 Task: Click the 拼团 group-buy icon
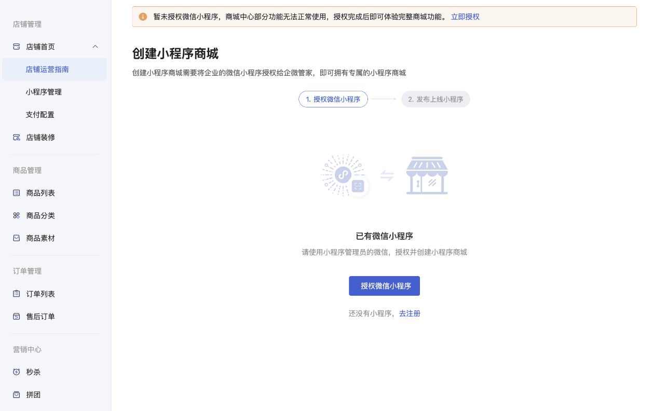[17, 395]
